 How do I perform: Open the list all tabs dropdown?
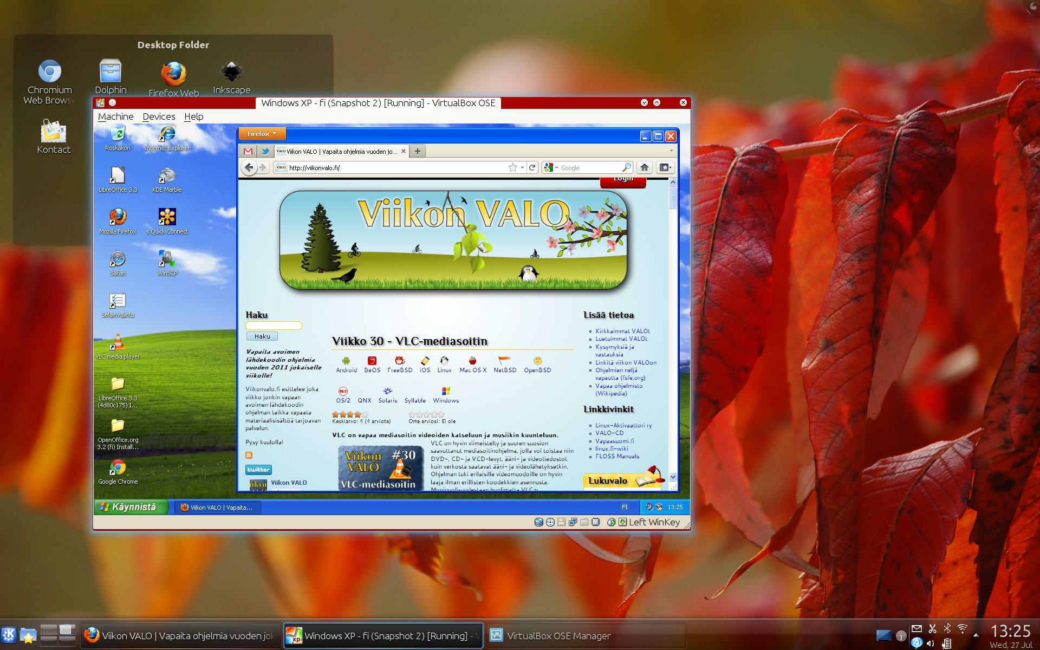[x=671, y=151]
